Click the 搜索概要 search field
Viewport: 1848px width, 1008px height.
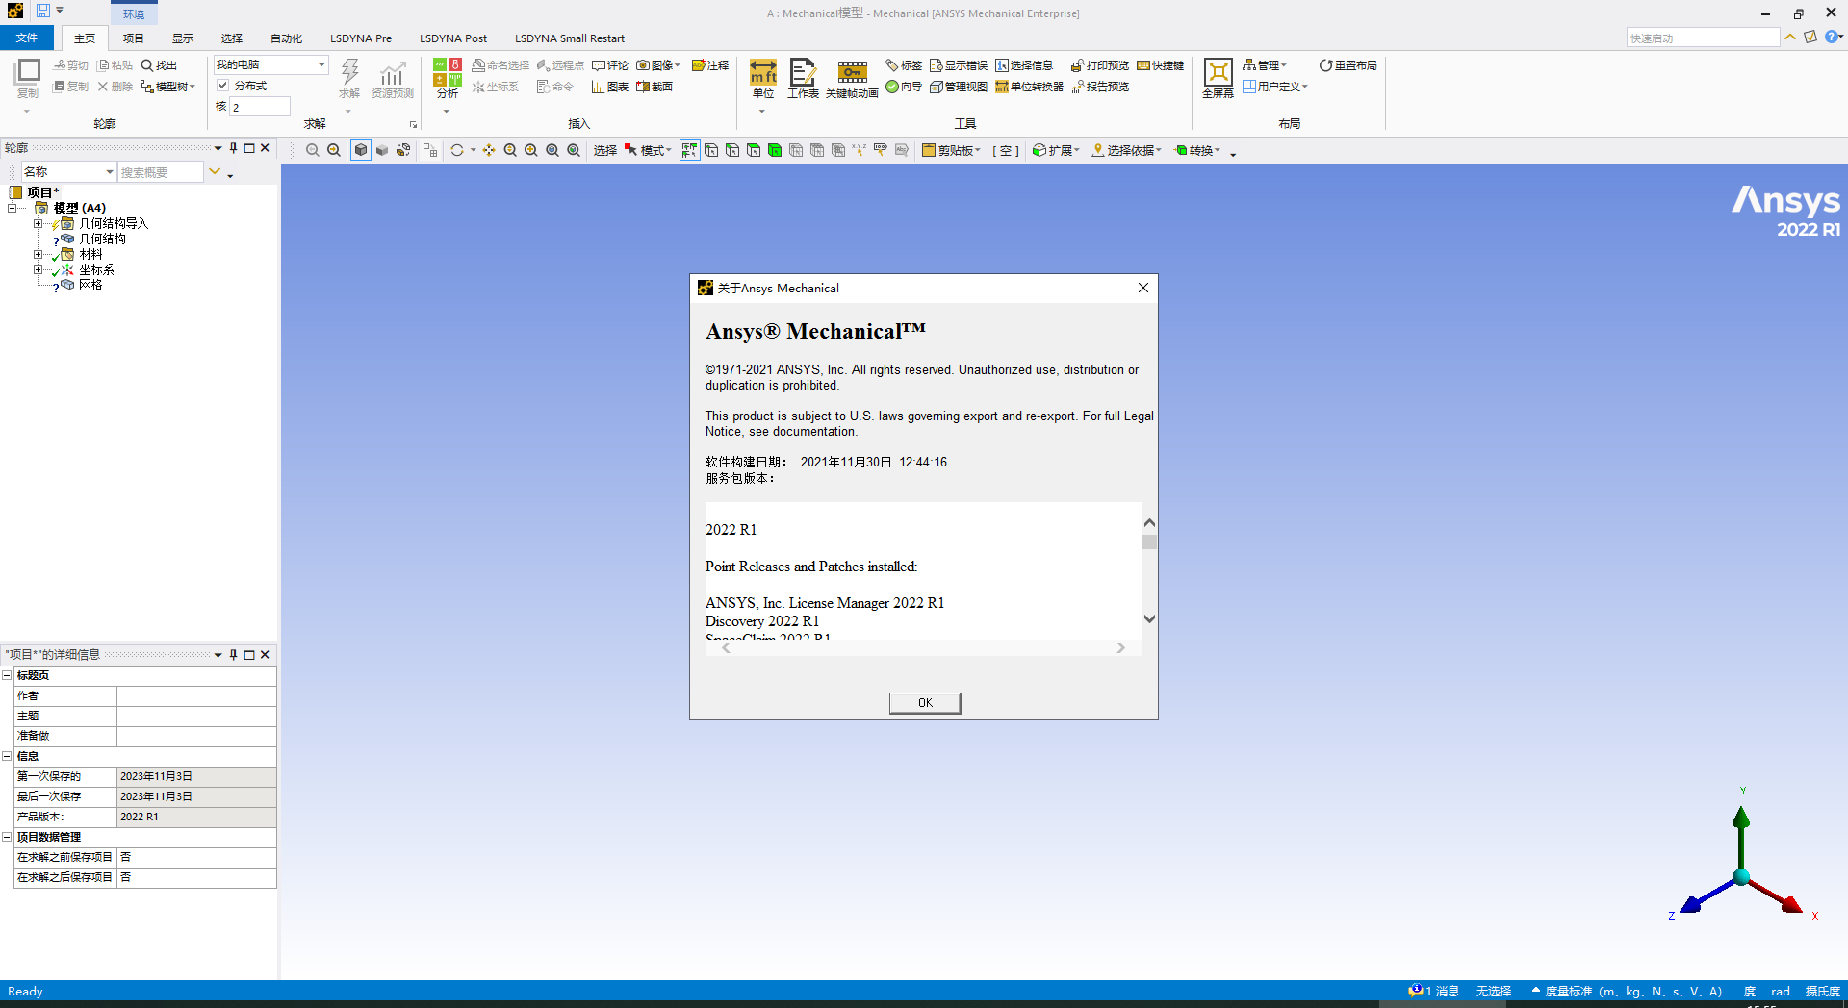coord(161,172)
